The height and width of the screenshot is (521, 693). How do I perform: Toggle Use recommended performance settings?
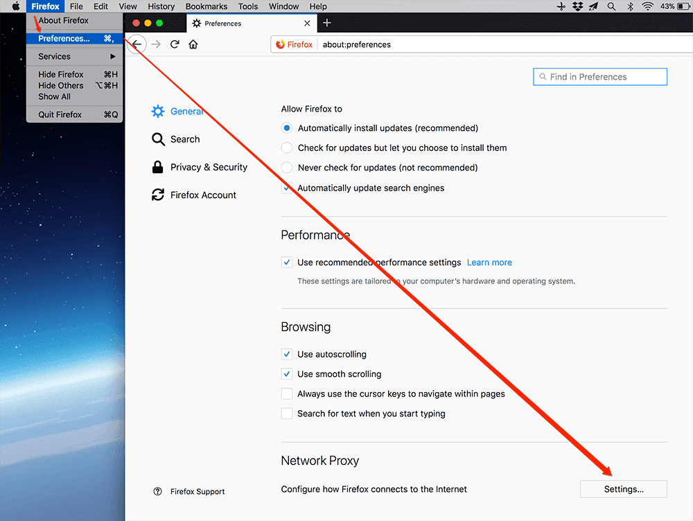coord(287,263)
